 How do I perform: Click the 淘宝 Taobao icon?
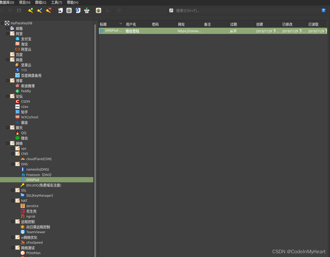pyautogui.click(x=17, y=44)
